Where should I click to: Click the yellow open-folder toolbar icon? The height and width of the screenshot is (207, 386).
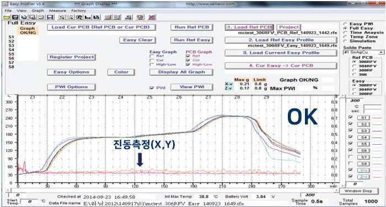(7, 17)
